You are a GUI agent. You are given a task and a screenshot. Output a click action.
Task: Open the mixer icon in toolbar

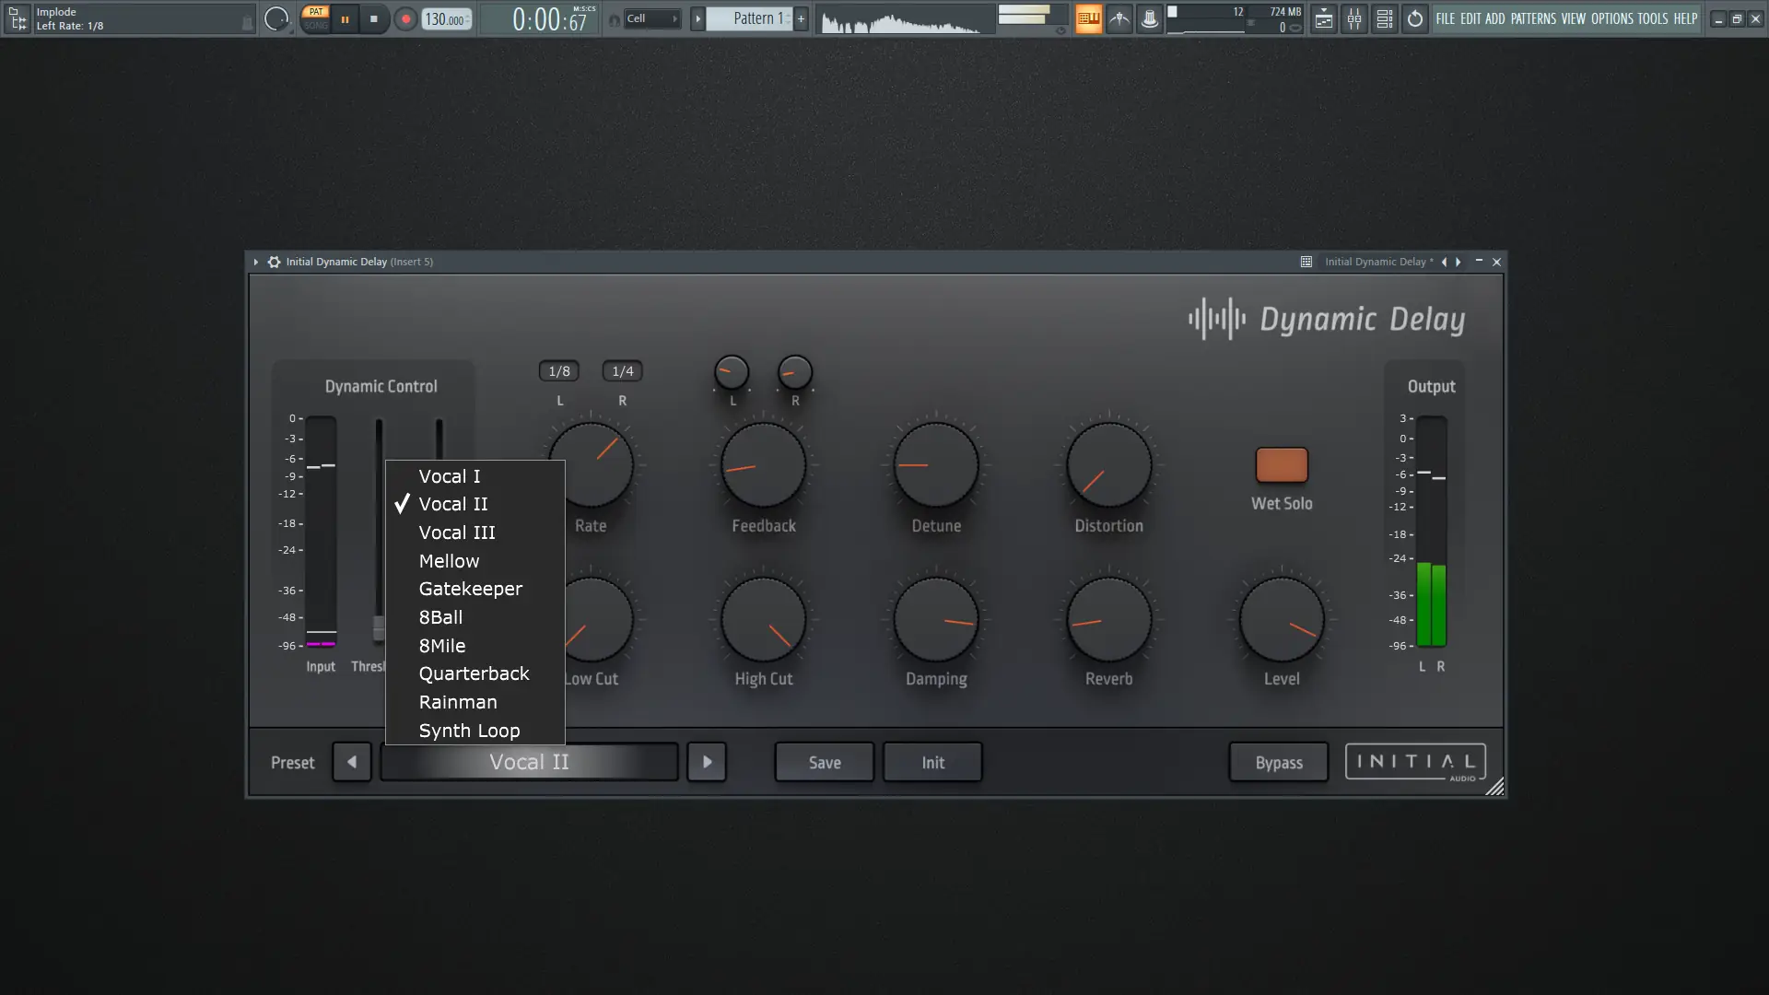1353,18
